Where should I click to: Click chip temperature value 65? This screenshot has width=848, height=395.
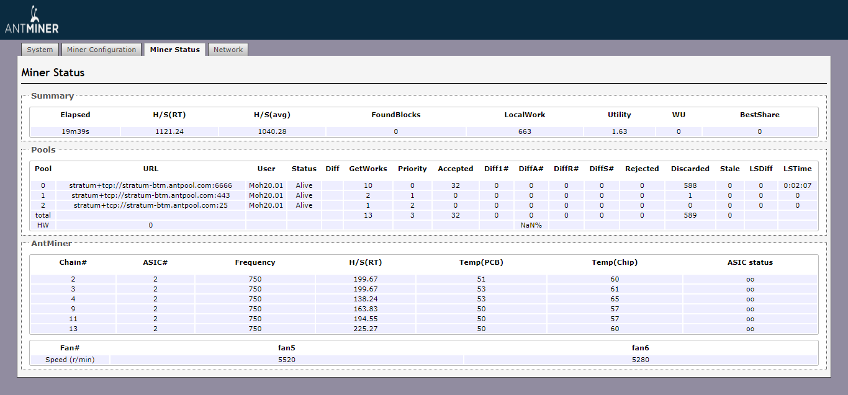click(x=615, y=299)
